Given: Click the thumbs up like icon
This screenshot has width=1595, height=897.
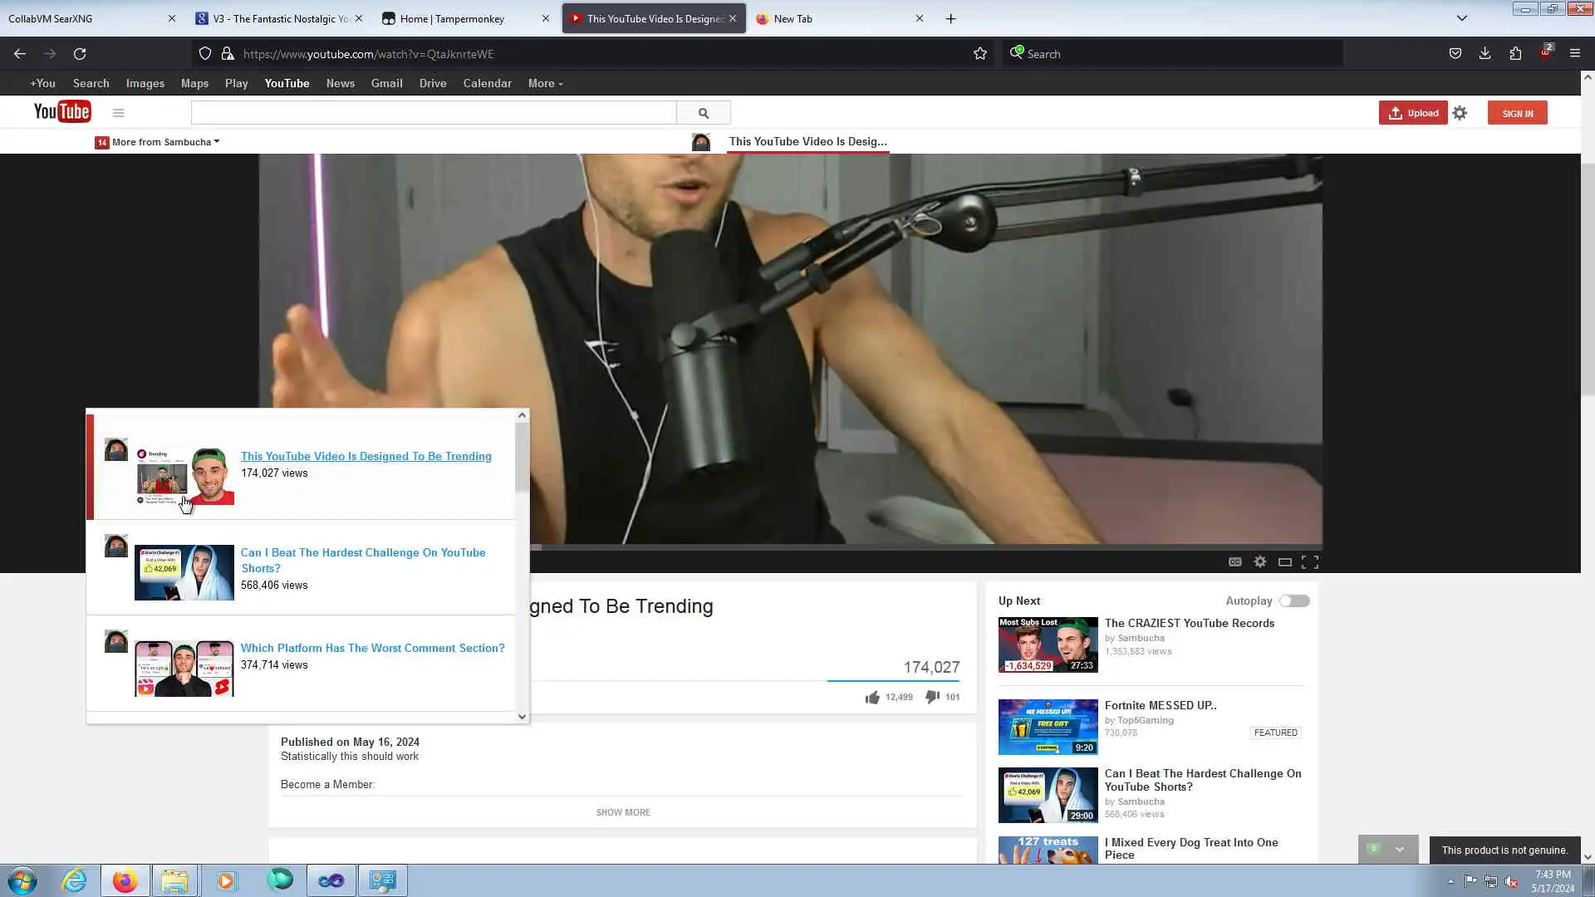Looking at the screenshot, I should (x=871, y=698).
